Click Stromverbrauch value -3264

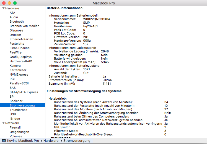[107, 80]
